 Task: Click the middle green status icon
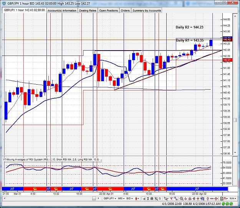[227, 204]
